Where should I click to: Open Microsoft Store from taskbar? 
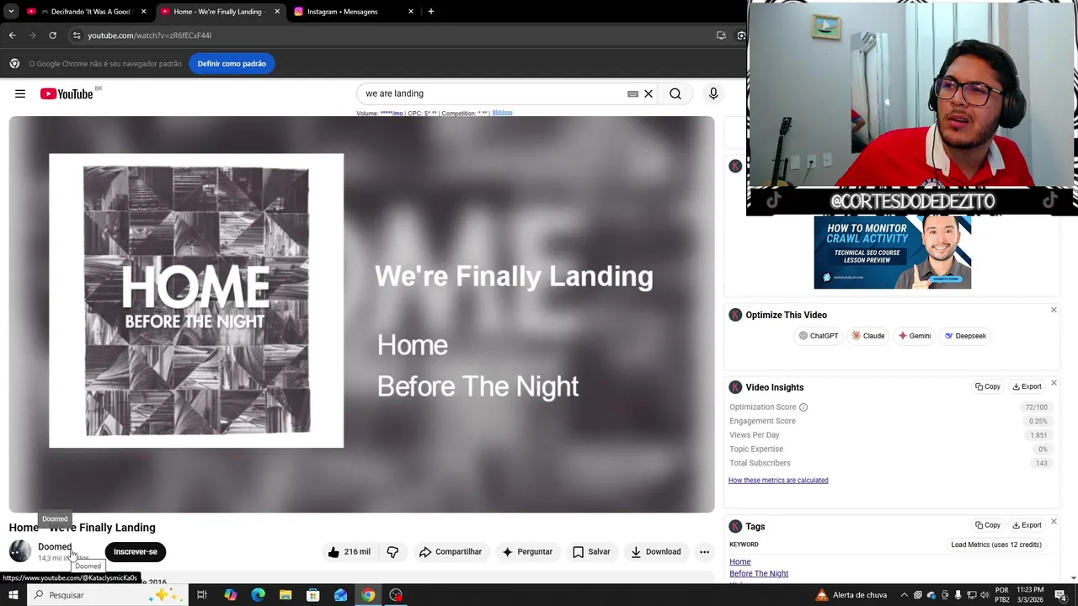point(313,595)
